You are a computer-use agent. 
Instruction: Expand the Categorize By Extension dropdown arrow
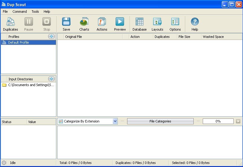(115, 121)
